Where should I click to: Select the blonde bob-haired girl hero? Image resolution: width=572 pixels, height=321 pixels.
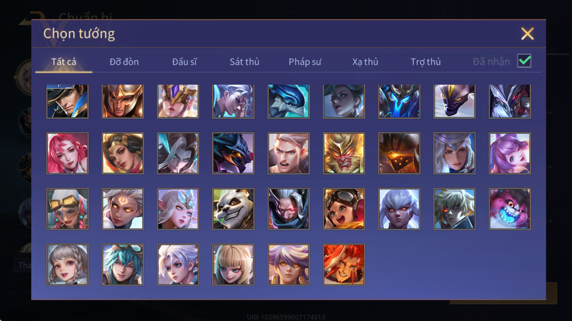(233, 265)
